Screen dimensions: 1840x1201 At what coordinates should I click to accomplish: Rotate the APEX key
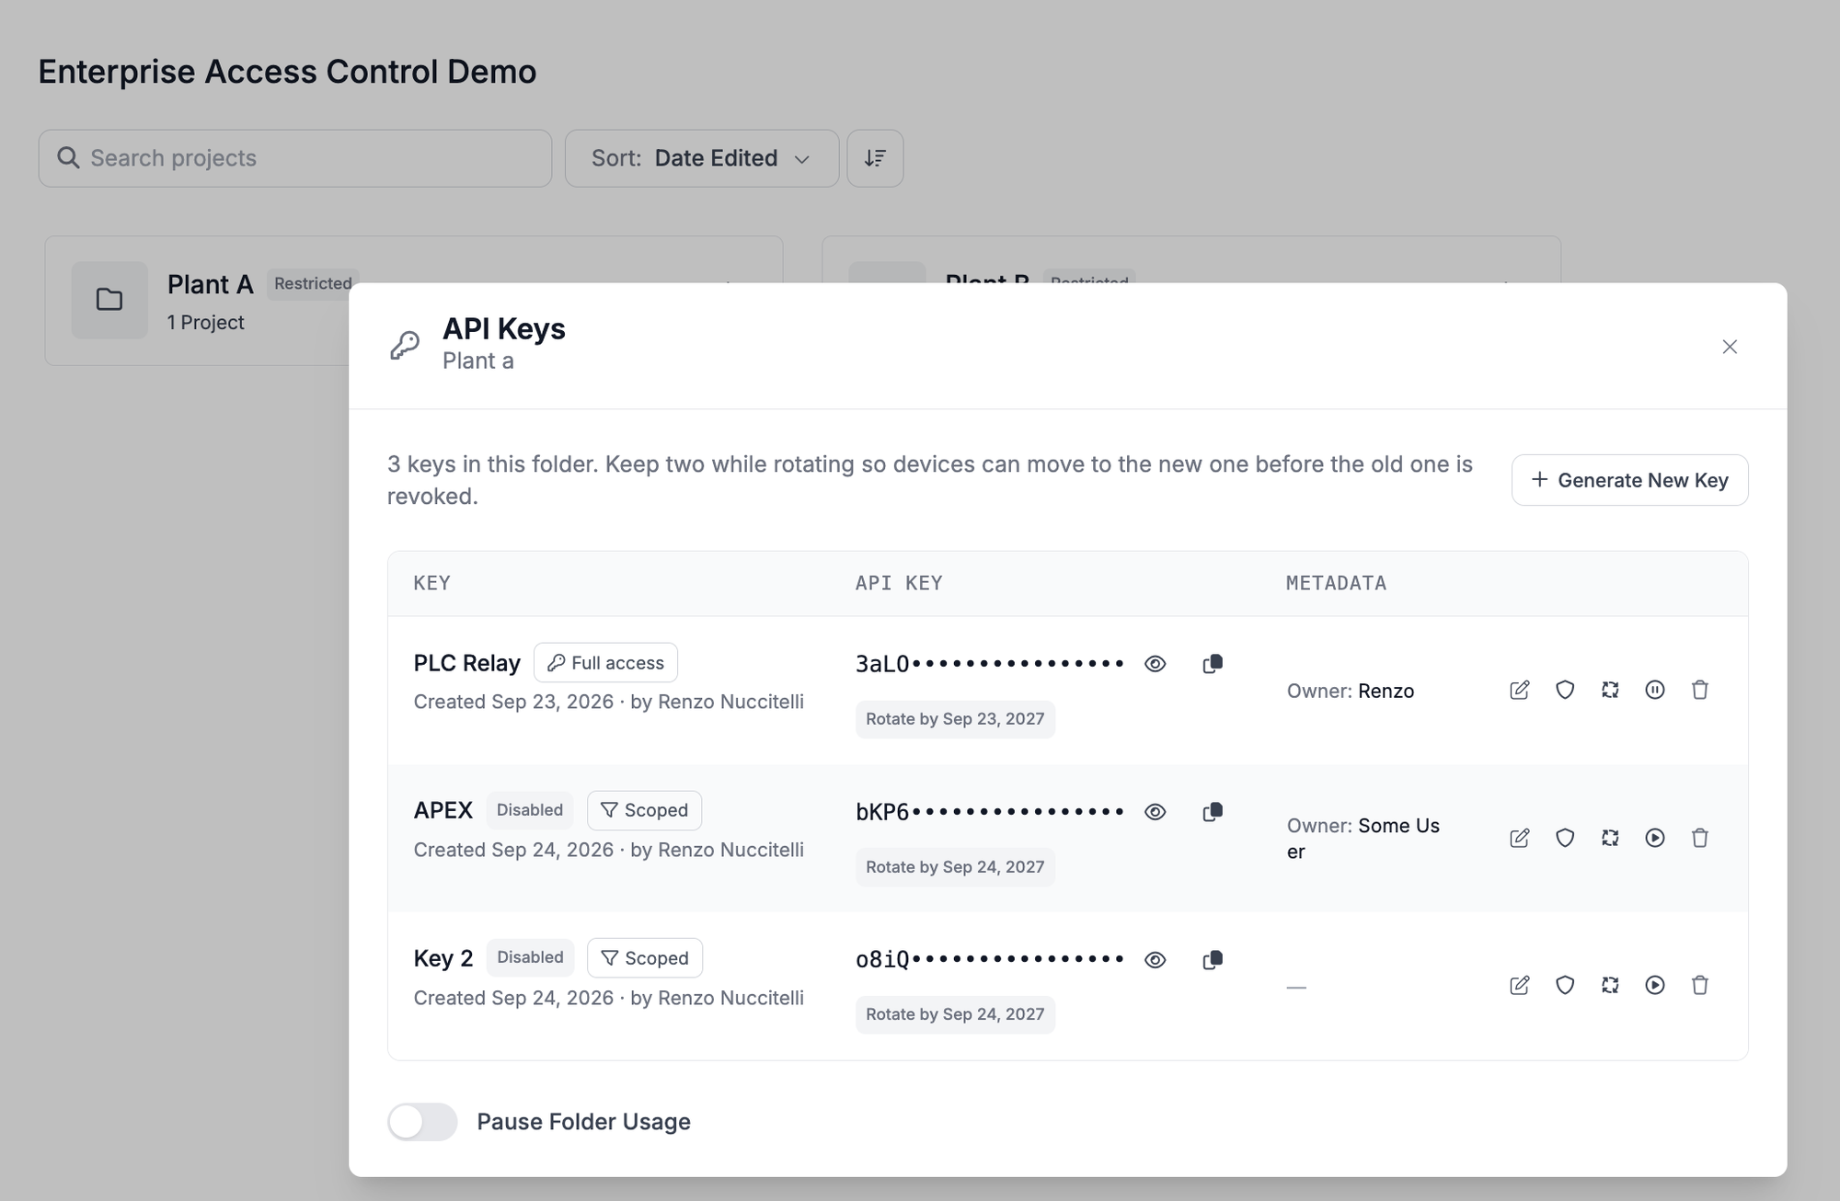click(1610, 838)
